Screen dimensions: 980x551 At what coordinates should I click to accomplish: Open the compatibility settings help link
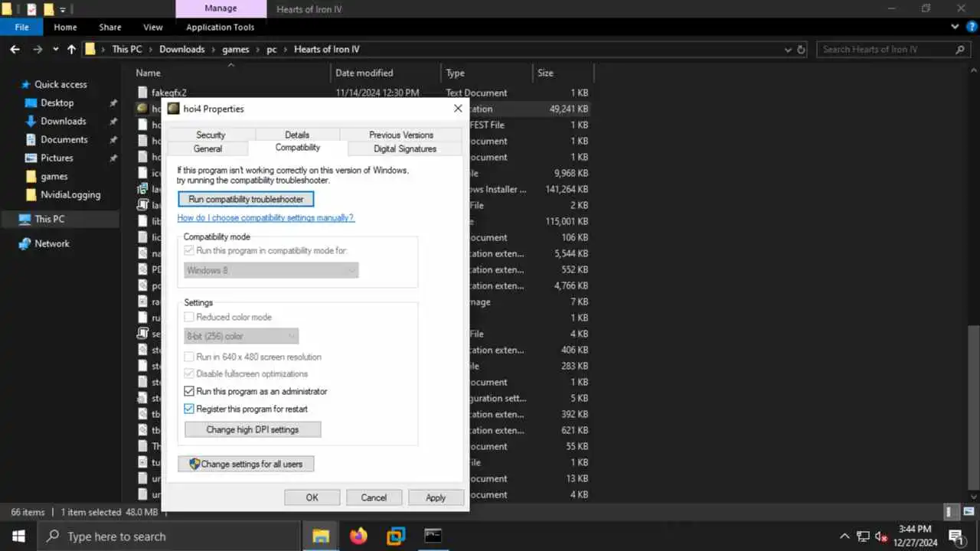click(266, 217)
